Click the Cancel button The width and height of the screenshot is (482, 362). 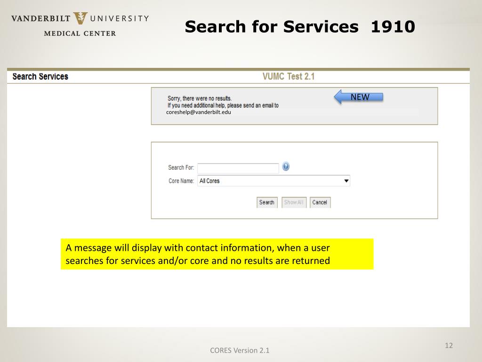point(320,202)
